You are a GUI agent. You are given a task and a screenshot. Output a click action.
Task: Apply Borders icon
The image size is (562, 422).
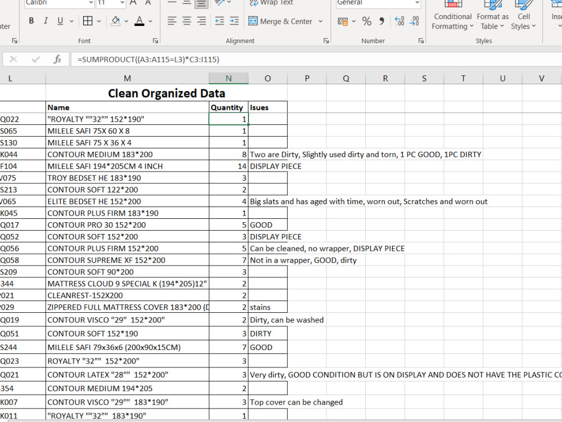(88, 21)
